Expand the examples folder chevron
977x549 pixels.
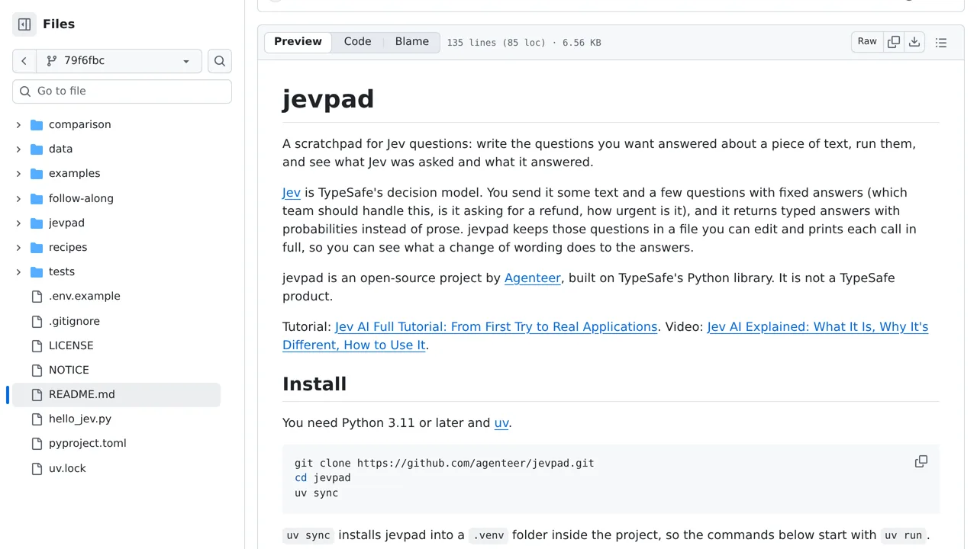point(18,173)
